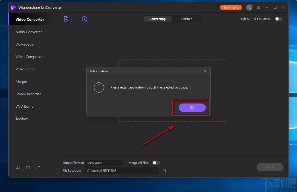
Task: Click the information symbol in the dialog
Action: tap(99, 87)
